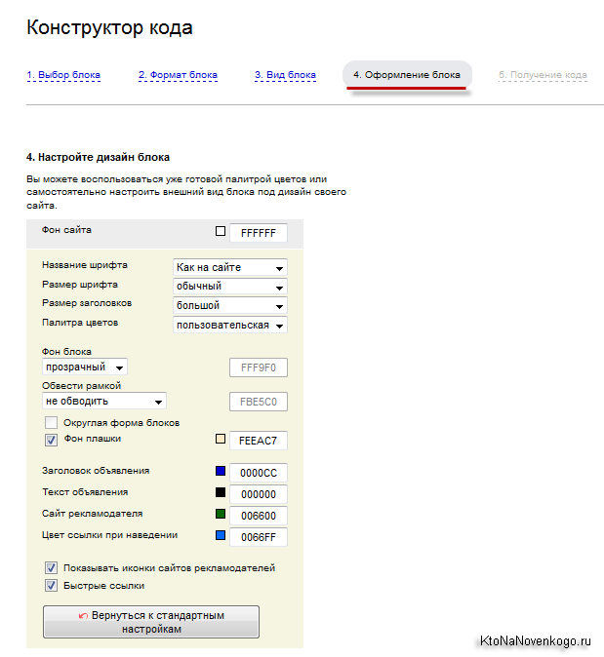Viewport: 604px width, 657px height.
Task: Toggle Показывать иконки сайтов рекламодателей checkbox
Action: coord(51,568)
